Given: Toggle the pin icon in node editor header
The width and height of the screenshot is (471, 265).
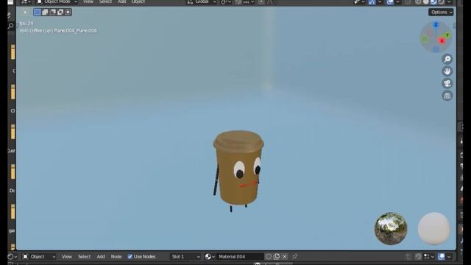Looking at the screenshot, I should [x=294, y=257].
